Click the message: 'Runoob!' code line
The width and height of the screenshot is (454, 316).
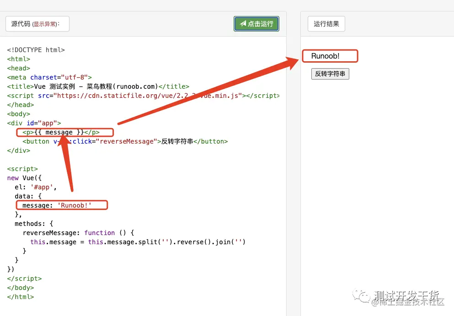point(57,205)
